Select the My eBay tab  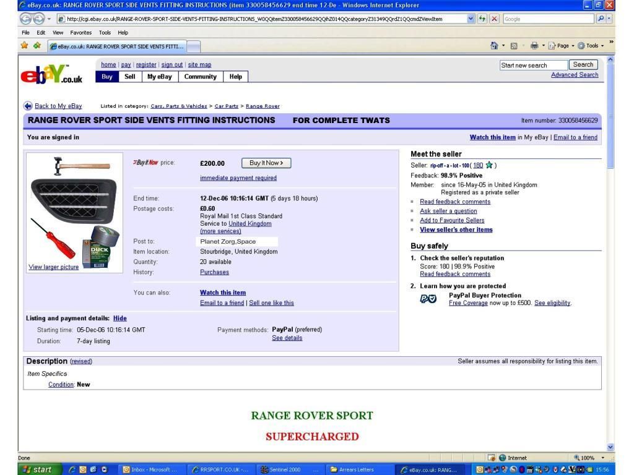click(x=159, y=76)
